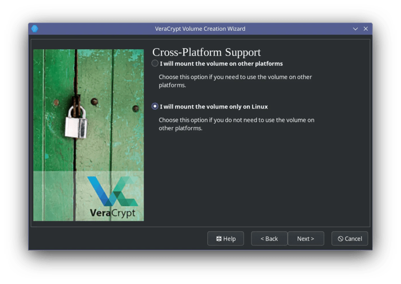Open the Help button
The image size is (401, 284).
[225, 238]
